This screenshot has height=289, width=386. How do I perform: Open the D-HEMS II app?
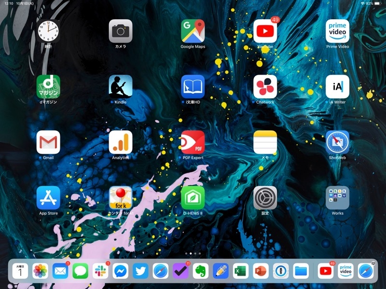tap(193, 198)
